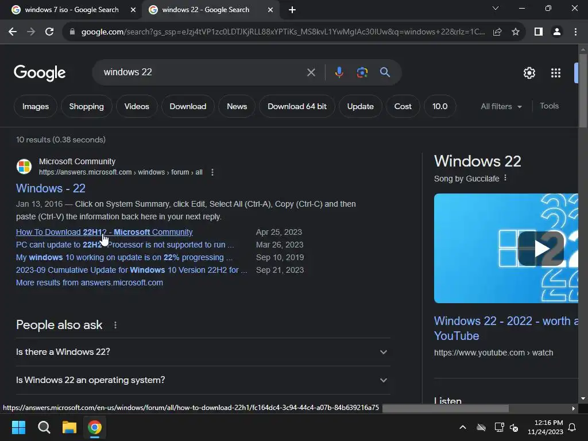Click the magnifier search button

pyautogui.click(x=385, y=72)
